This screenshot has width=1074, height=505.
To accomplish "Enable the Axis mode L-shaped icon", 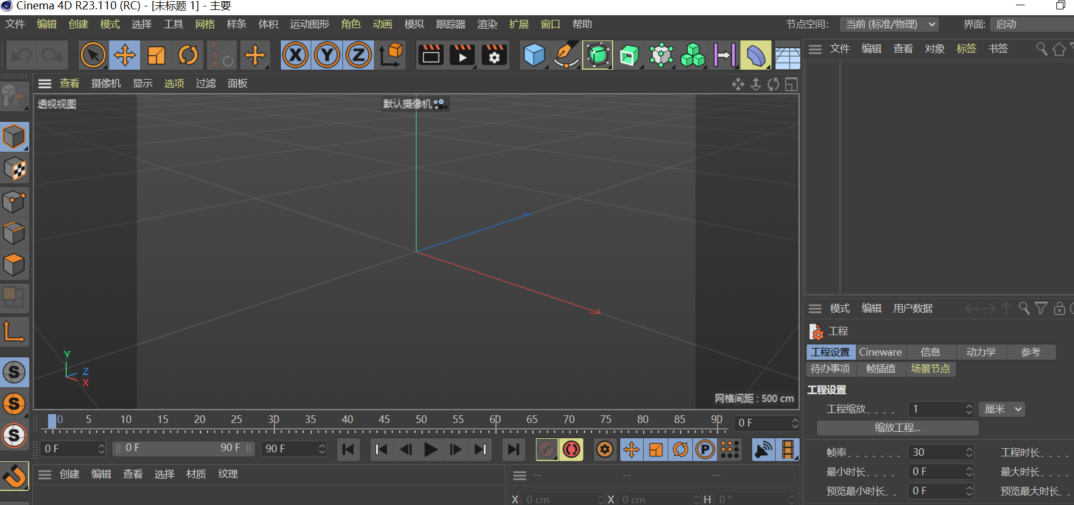I will point(14,331).
